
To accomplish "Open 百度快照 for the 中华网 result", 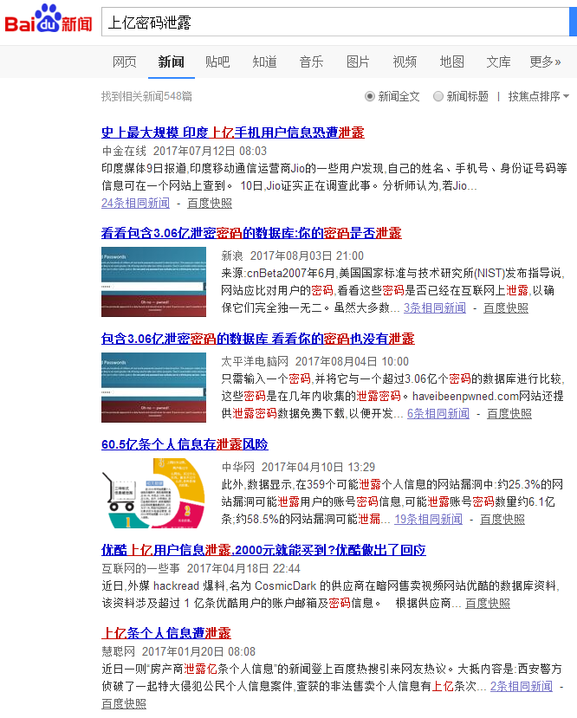I will [502, 520].
